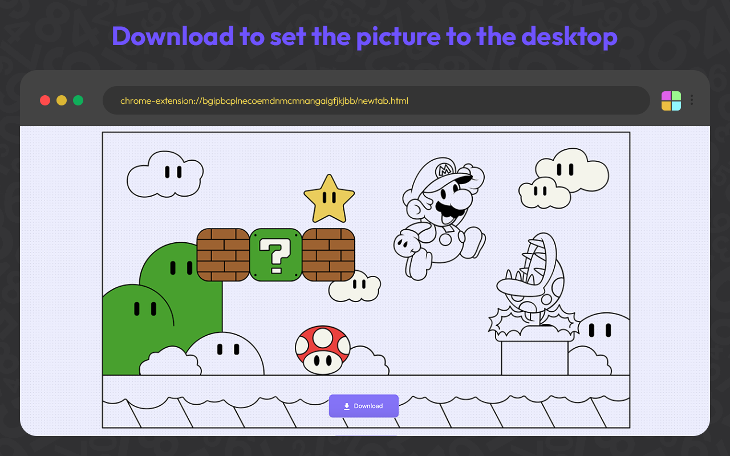Click the jumping Mario outline

(x=439, y=218)
